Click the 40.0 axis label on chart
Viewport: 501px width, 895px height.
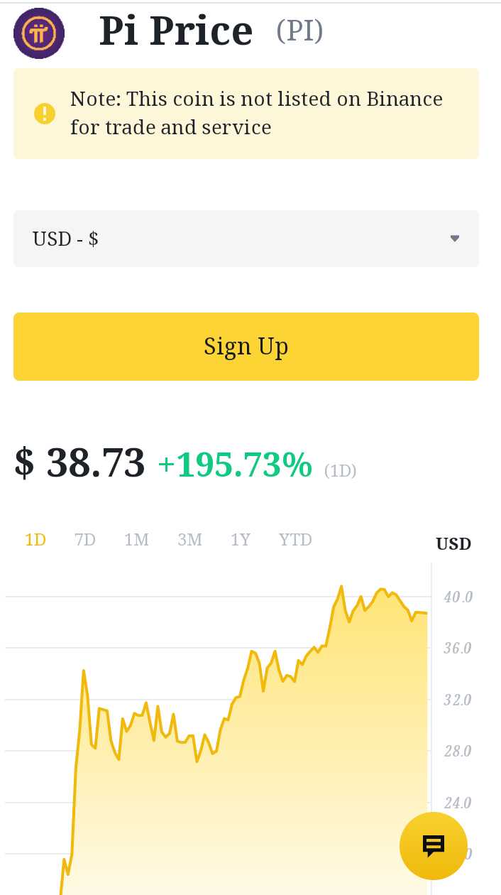coord(458,597)
